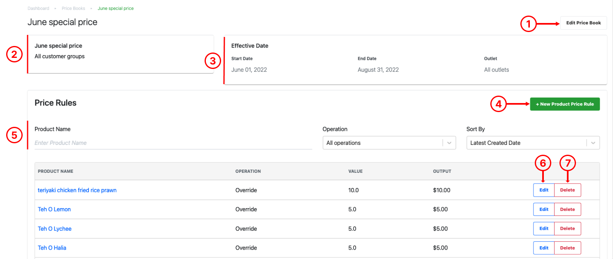Click the VALUE column header
The height and width of the screenshot is (259, 613).
(355, 171)
